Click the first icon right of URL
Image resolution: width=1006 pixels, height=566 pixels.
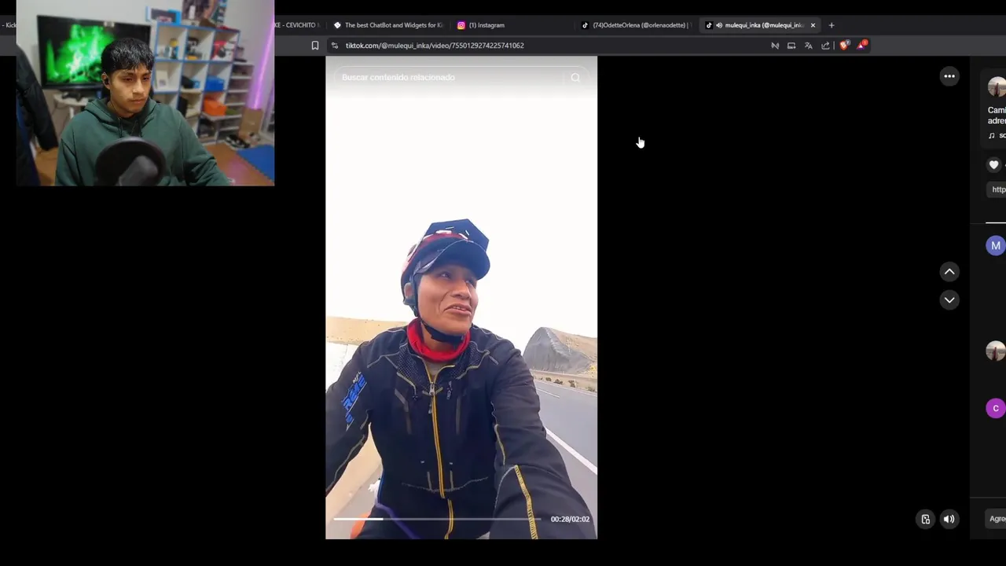point(775,46)
